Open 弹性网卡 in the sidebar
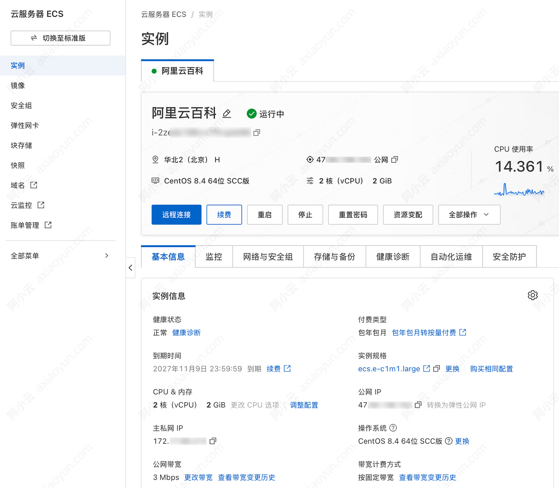 pos(62,126)
